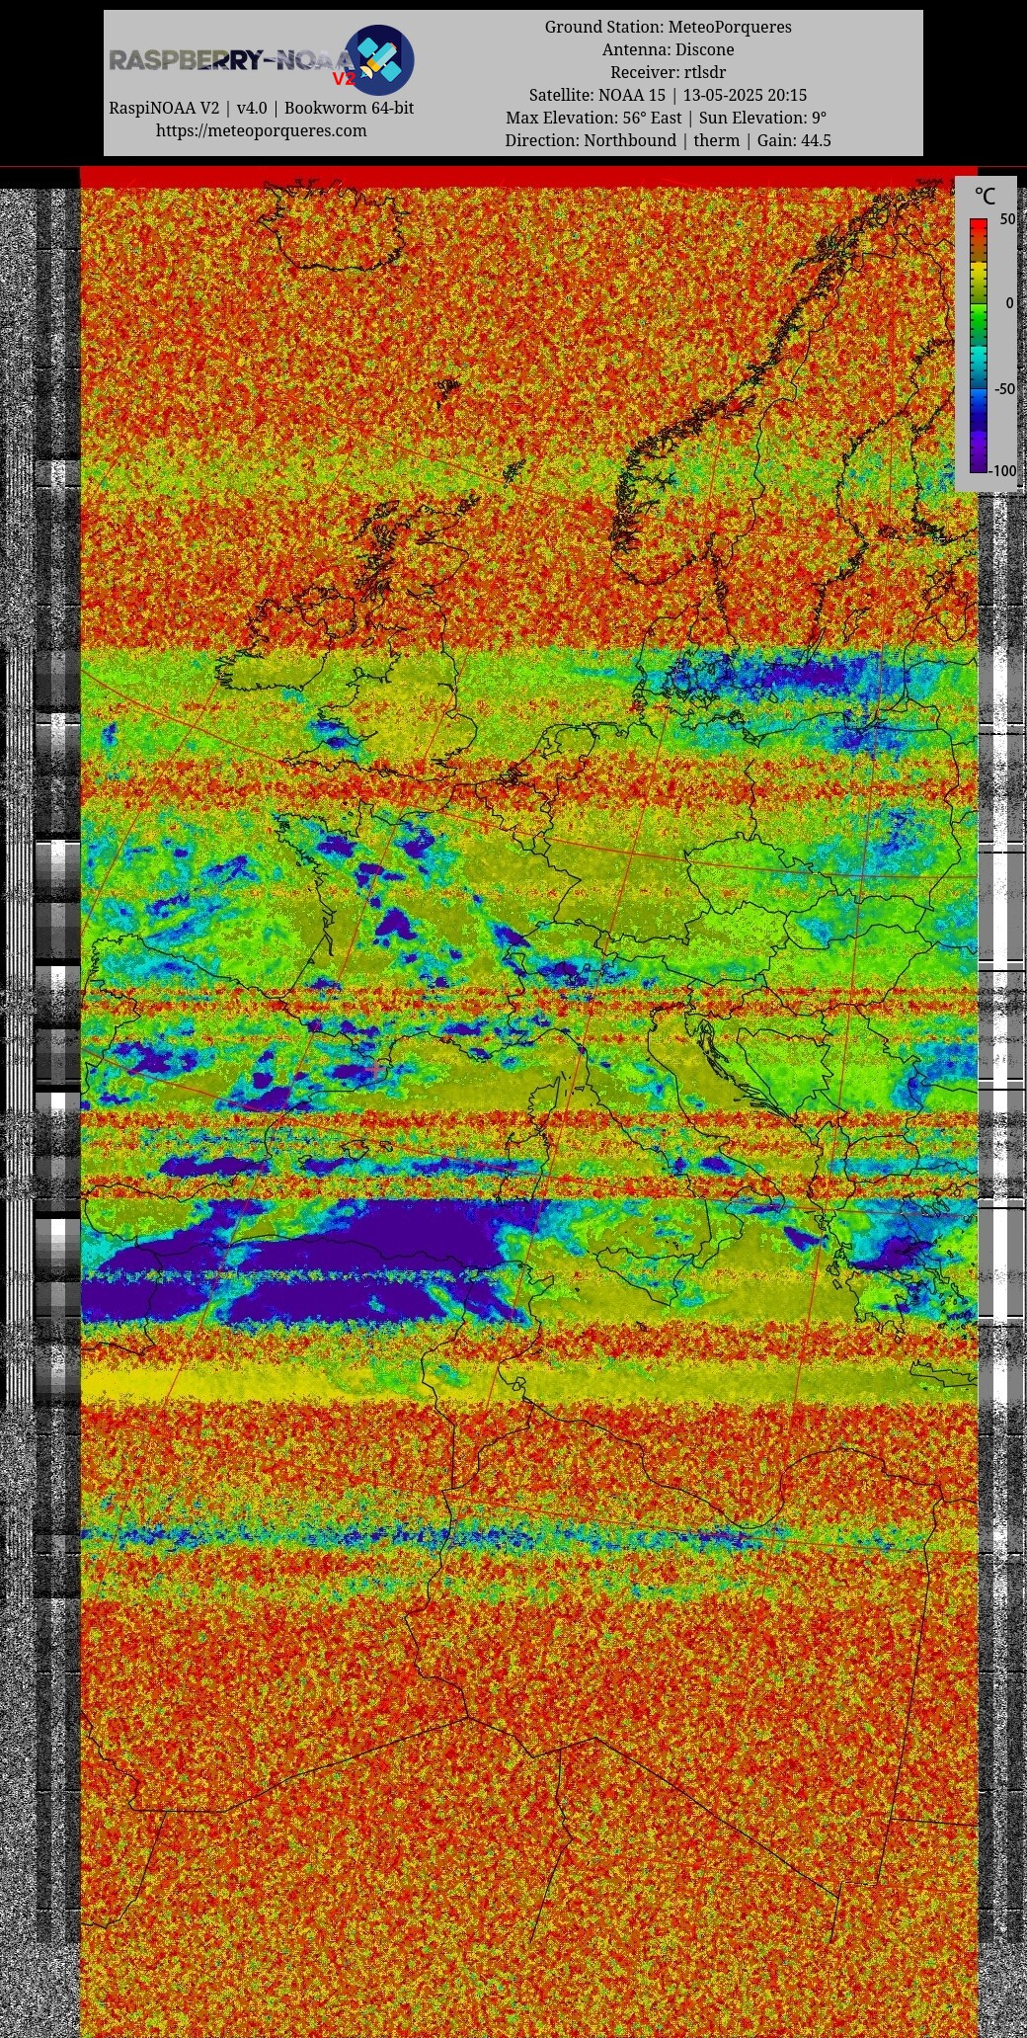The height and width of the screenshot is (2038, 1027).
Task: Click the 50 value on temperature legend
Action: pyautogui.click(x=1007, y=219)
